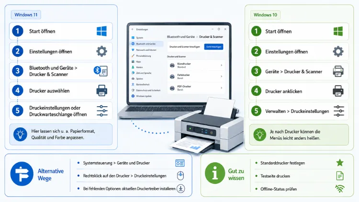
Task: Click the back arrow in the Einstellungen window
Action: click(x=133, y=29)
